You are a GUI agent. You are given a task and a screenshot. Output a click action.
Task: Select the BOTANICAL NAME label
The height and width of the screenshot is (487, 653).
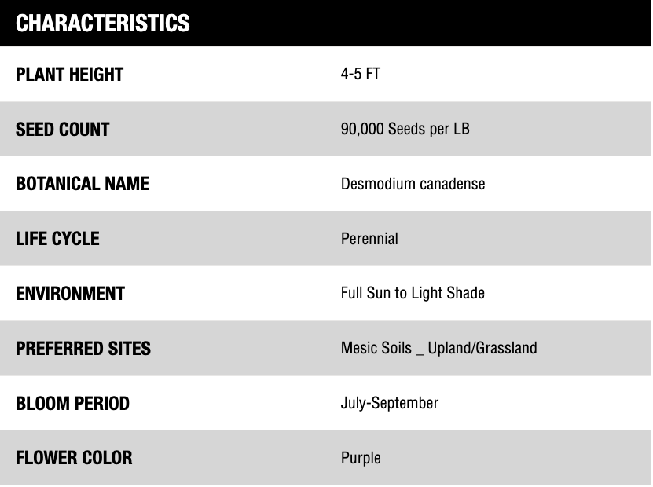coord(82,184)
